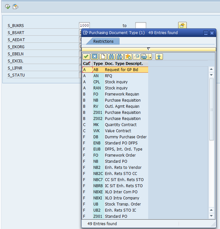Select 'DFPS, Int. Ord. Type' row

(x=115, y=149)
